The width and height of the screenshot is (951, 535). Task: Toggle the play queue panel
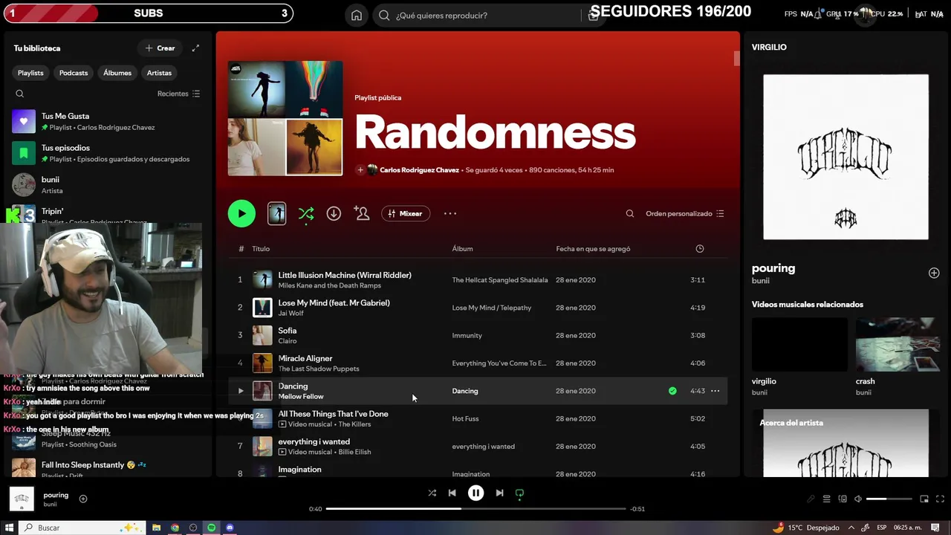click(826, 499)
